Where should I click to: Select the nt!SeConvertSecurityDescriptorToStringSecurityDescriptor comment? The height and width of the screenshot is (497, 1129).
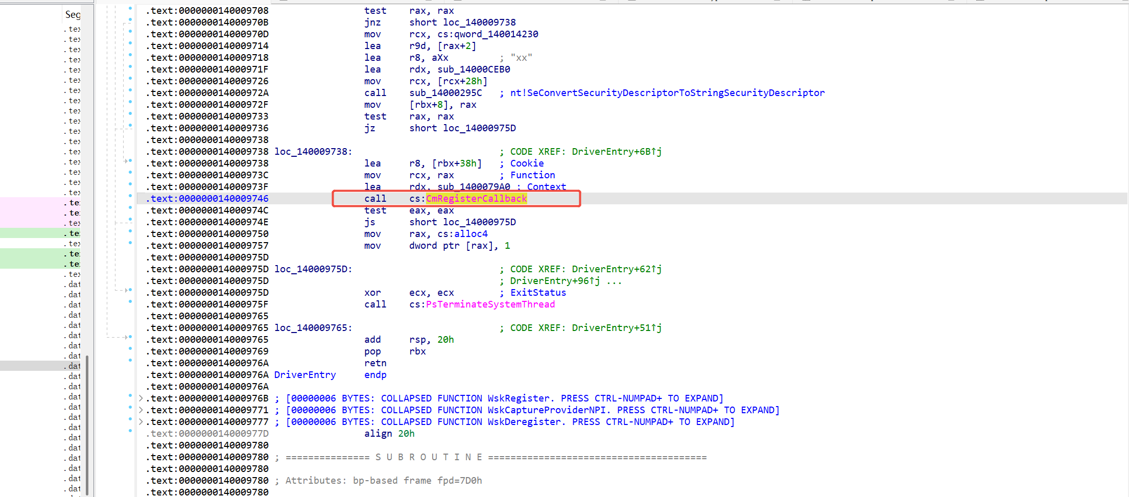tap(667, 93)
